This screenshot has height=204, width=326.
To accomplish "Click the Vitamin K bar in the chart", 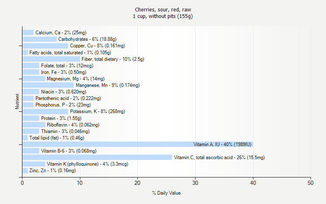I will 34,164.
